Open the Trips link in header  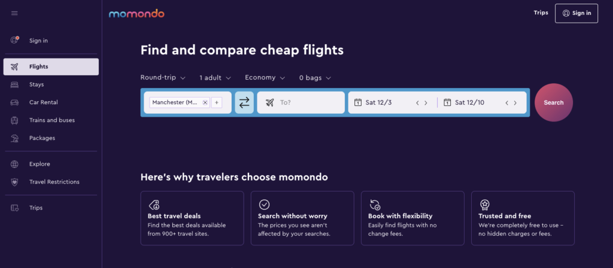[541, 13]
